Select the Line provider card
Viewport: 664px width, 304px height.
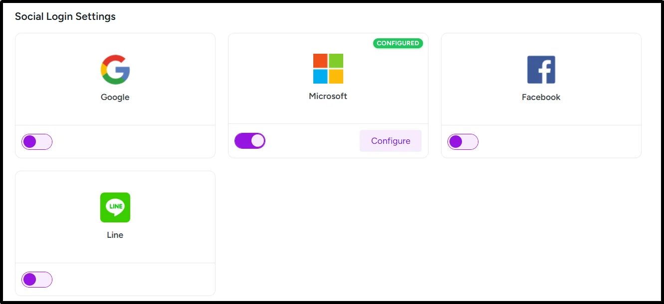[x=115, y=216]
